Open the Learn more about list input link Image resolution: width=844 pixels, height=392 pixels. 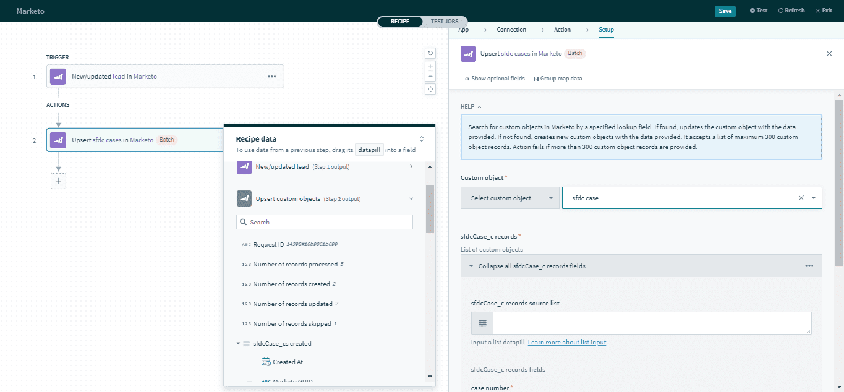(x=566, y=341)
